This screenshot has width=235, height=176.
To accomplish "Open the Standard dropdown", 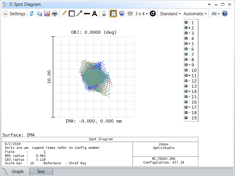I will 170,14.
